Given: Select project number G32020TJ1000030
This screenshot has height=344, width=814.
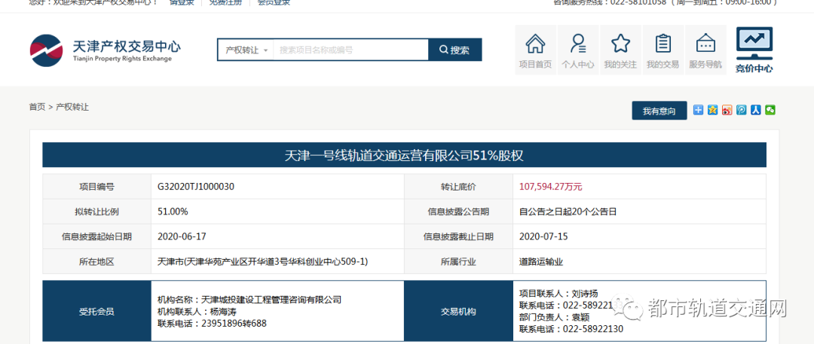Looking at the screenshot, I should [x=196, y=187].
